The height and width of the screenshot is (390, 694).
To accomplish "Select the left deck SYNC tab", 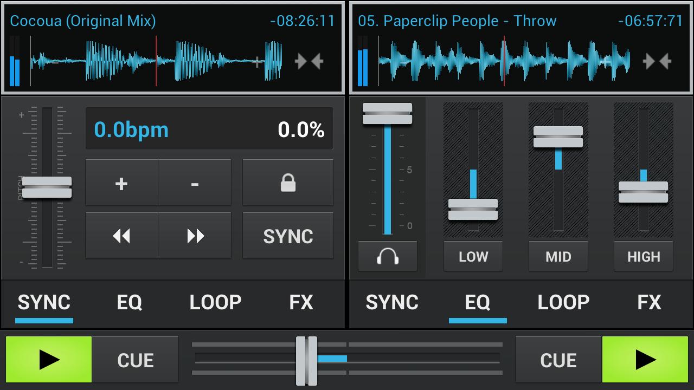I will point(44,302).
